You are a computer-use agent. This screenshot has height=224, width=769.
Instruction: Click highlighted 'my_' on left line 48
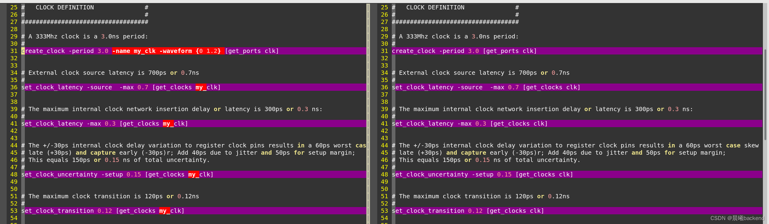[193, 174]
